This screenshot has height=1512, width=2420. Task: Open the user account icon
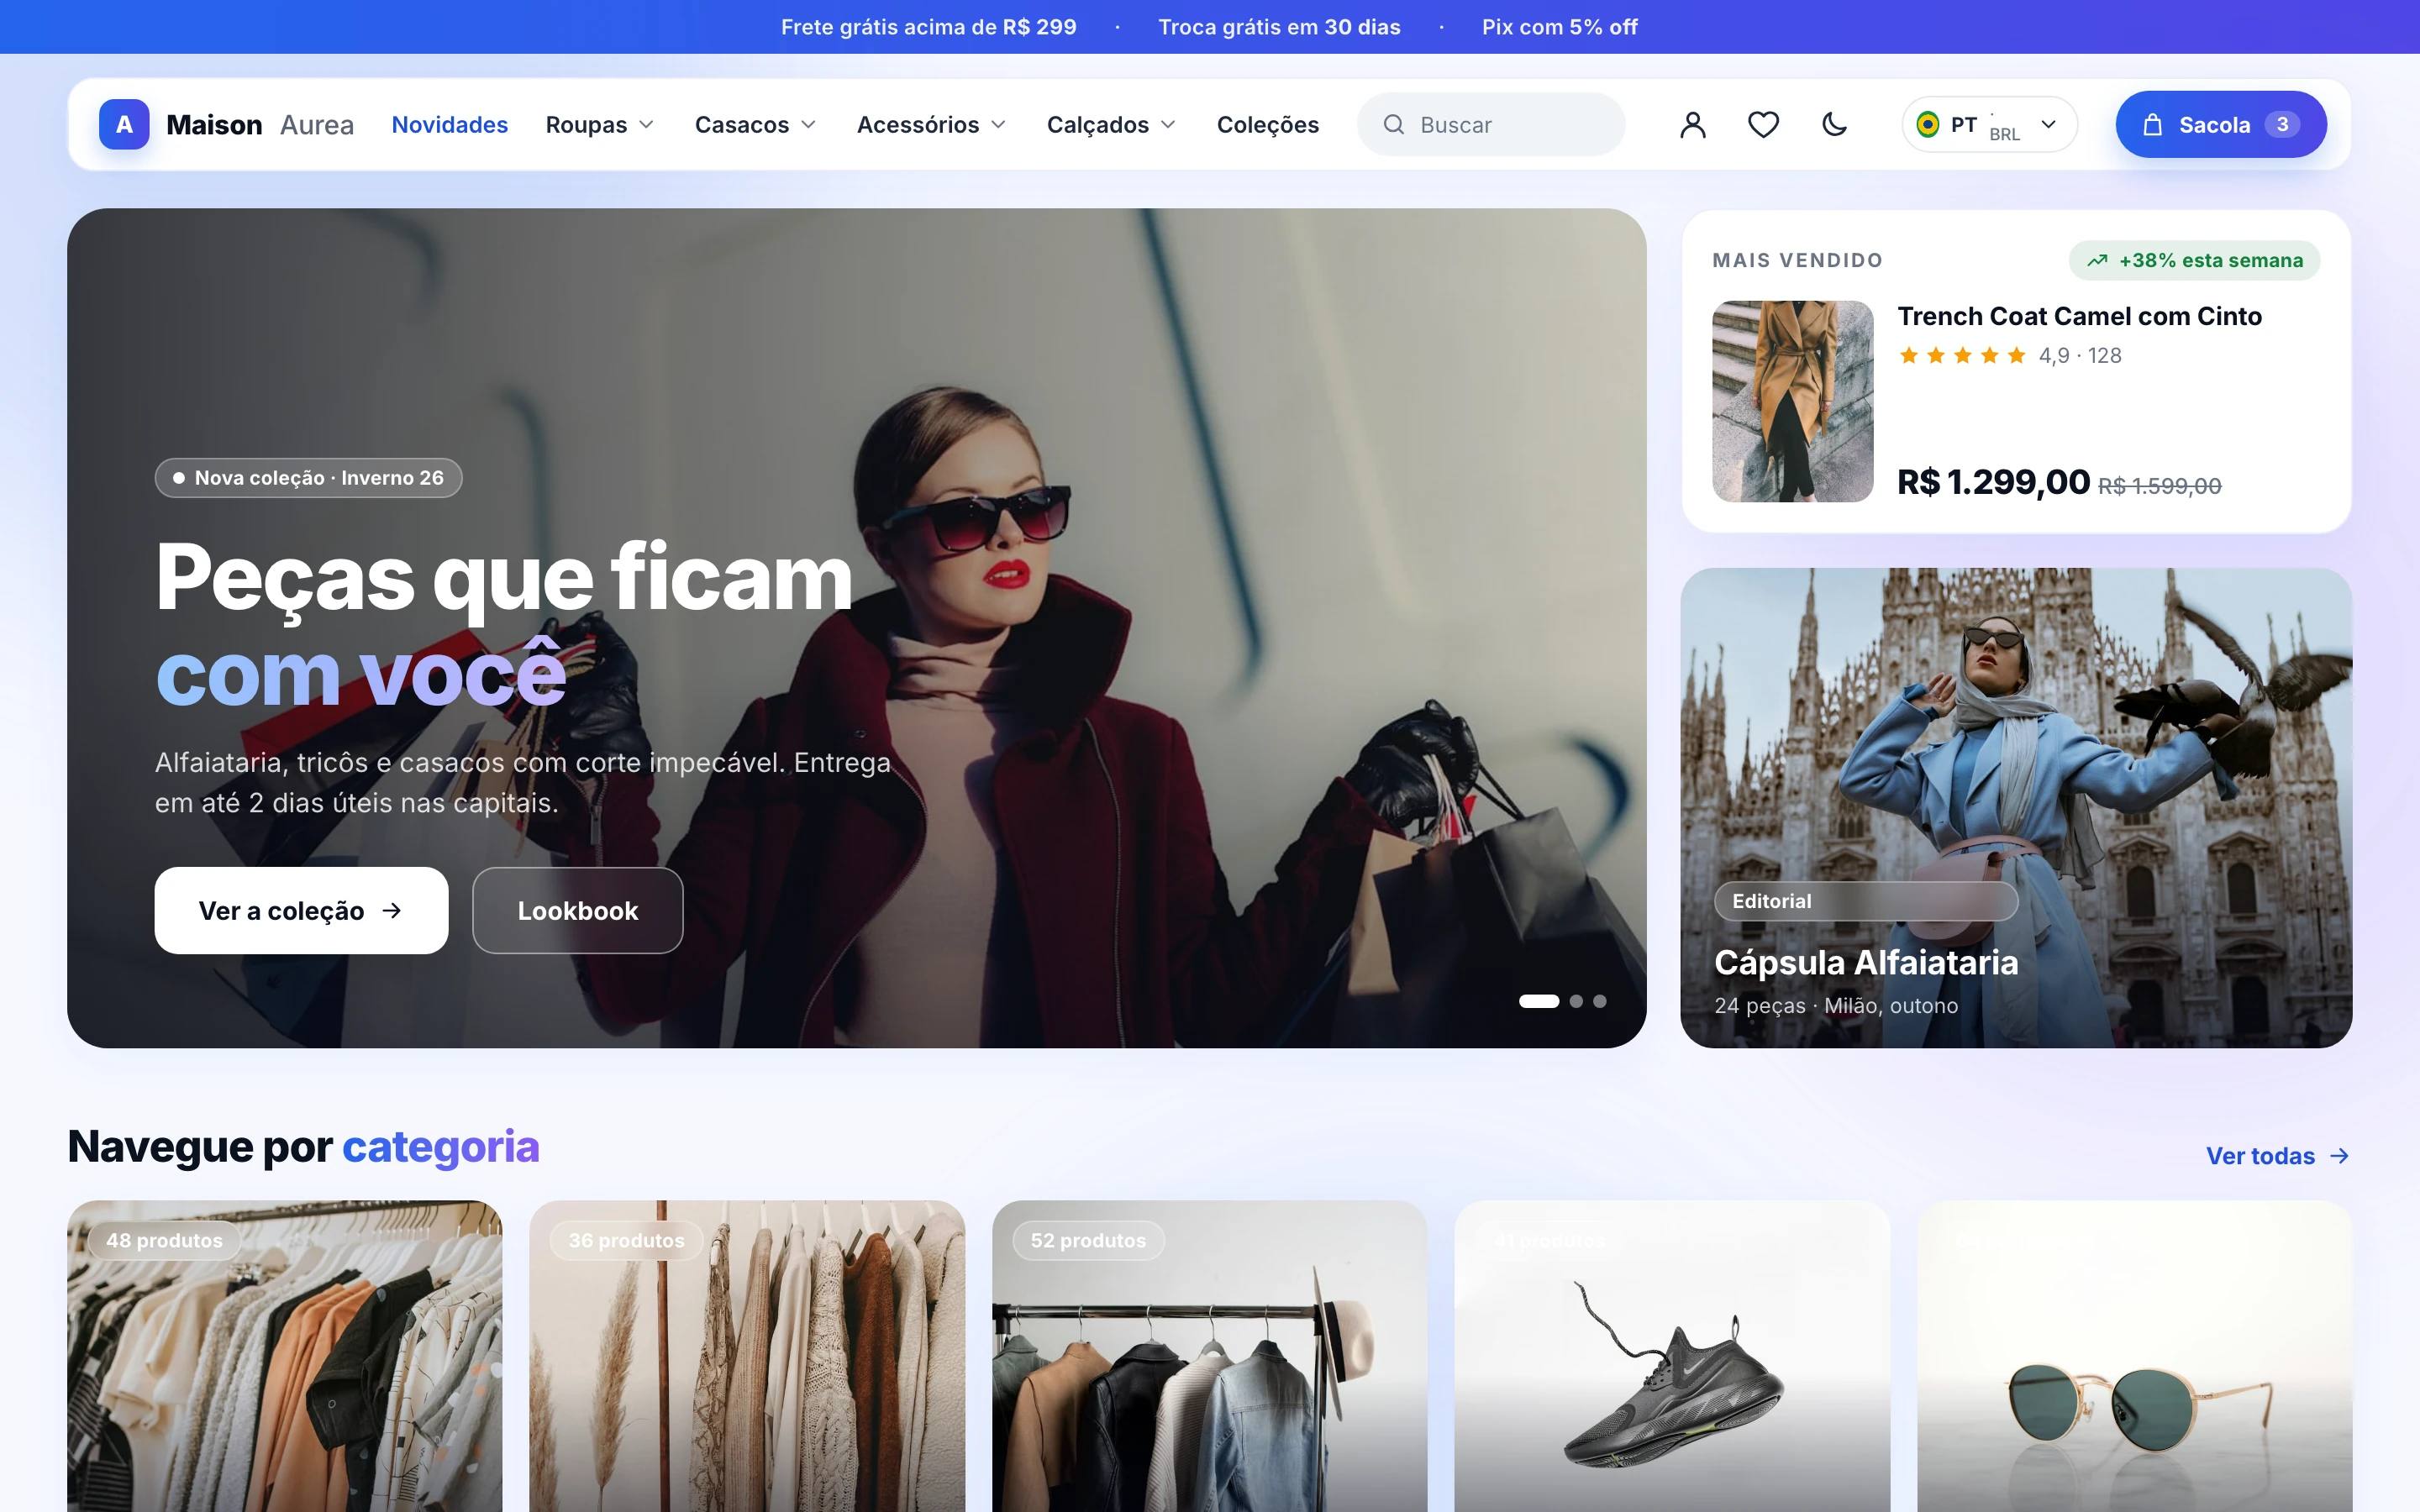click(1692, 125)
